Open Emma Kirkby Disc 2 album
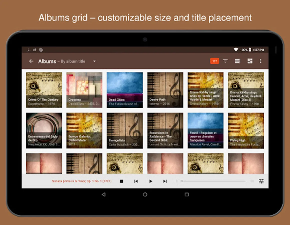This screenshot has width=290, height=225. (x=246, y=90)
